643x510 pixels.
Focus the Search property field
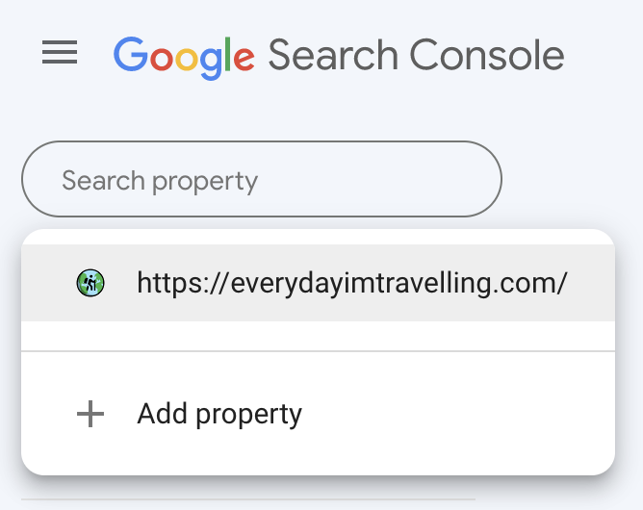tap(262, 180)
